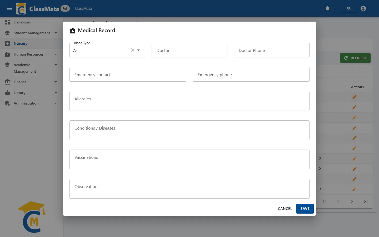Click the Nursery medical icon in sidebar
Screen dimensions: 379x237
pos(7,43)
